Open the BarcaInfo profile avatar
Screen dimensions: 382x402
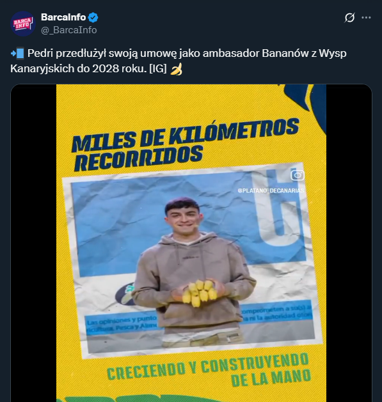pyautogui.click(x=23, y=24)
